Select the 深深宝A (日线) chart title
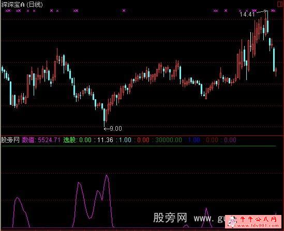The height and width of the screenshot is (231, 284). 22,4
